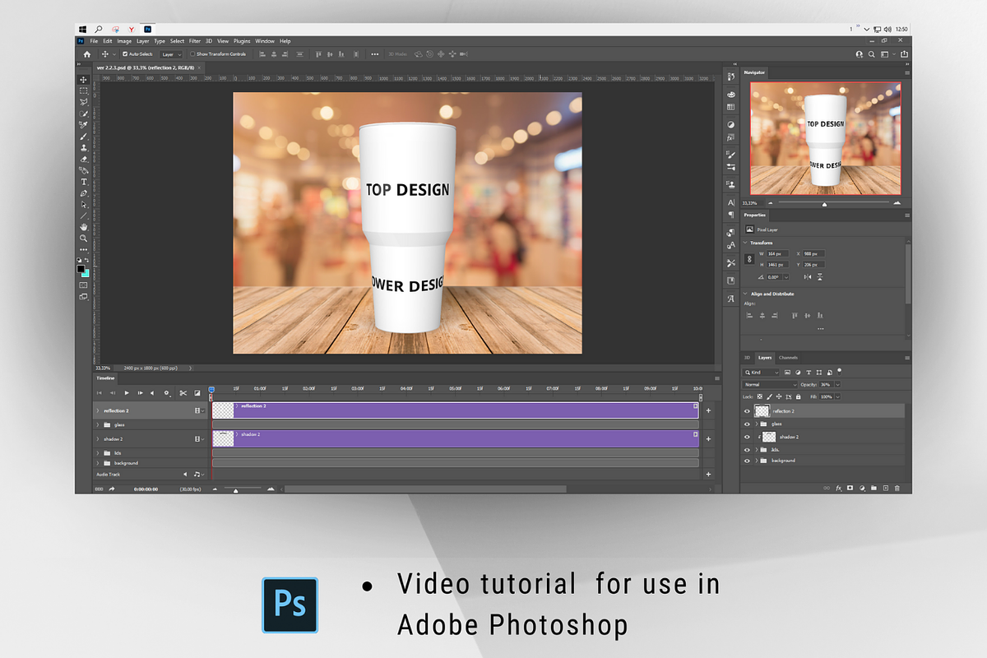Select the Hand tool
The image size is (987, 658).
click(x=84, y=227)
